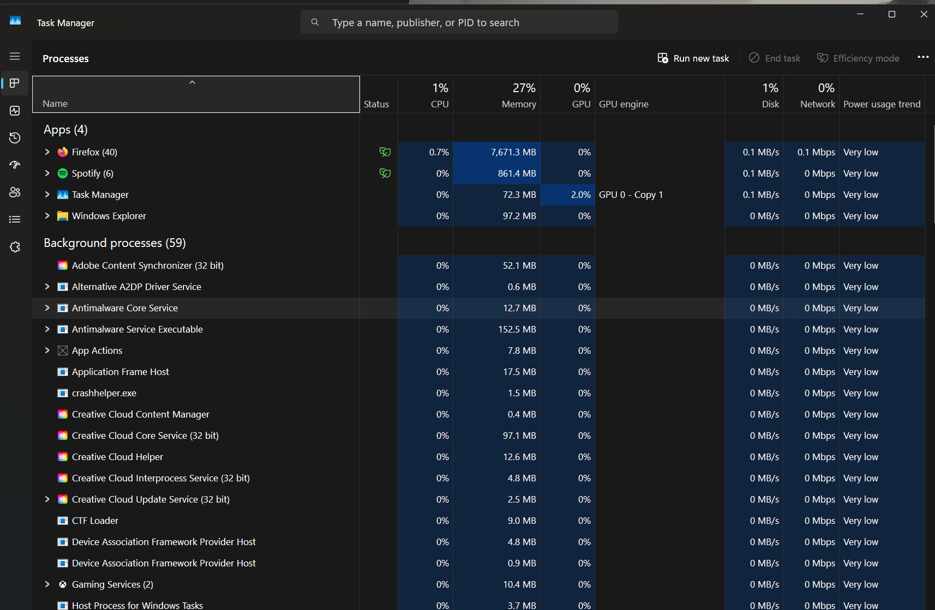935x610 pixels.
Task: Click the Spotify app icon
Action: pyautogui.click(x=63, y=173)
